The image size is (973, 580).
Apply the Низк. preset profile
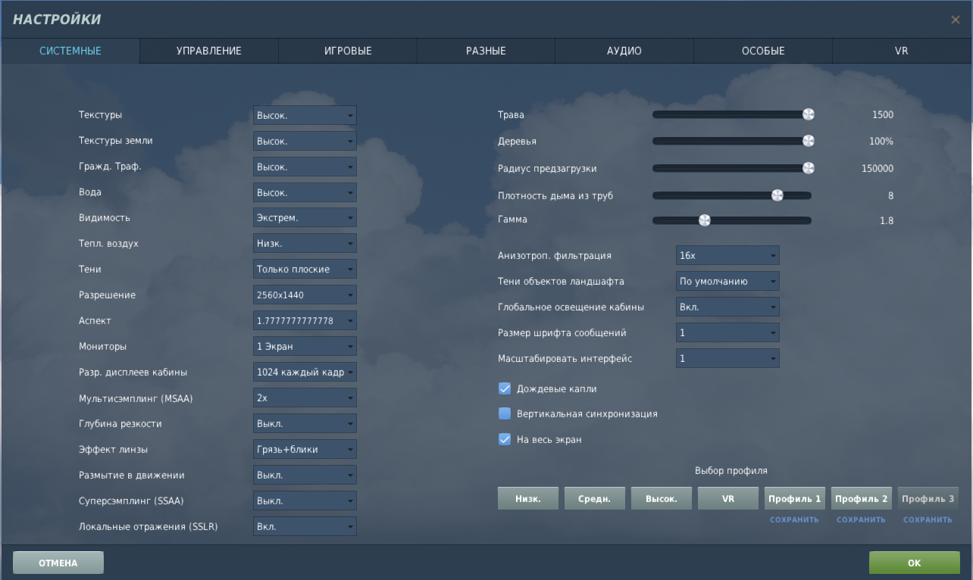528,499
